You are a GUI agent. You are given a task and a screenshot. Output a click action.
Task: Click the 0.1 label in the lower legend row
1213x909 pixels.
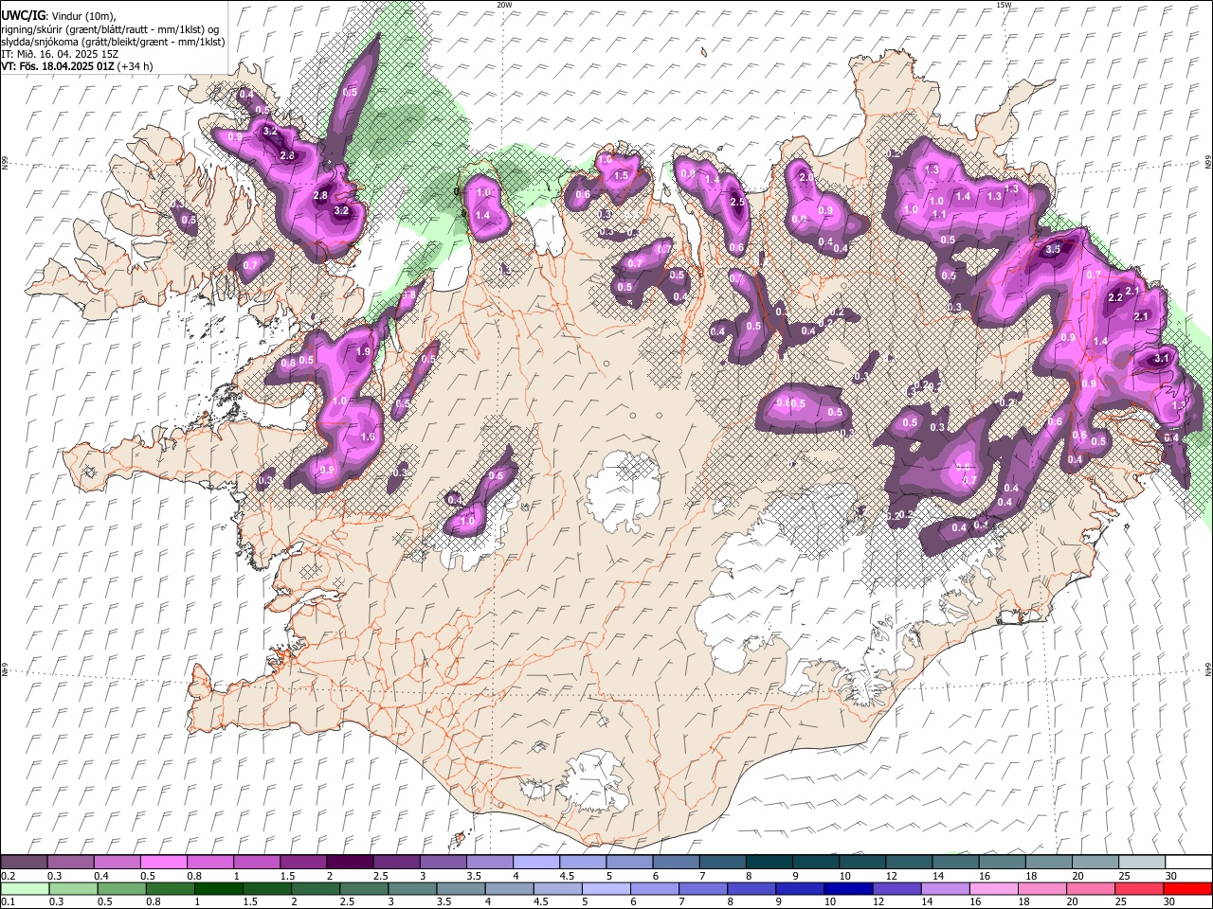coord(9,902)
